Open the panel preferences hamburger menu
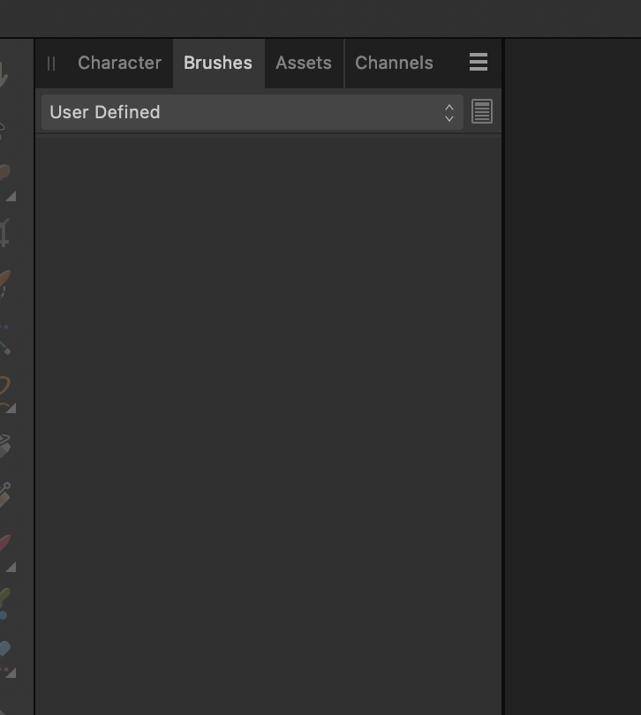641x715 pixels. (x=479, y=62)
